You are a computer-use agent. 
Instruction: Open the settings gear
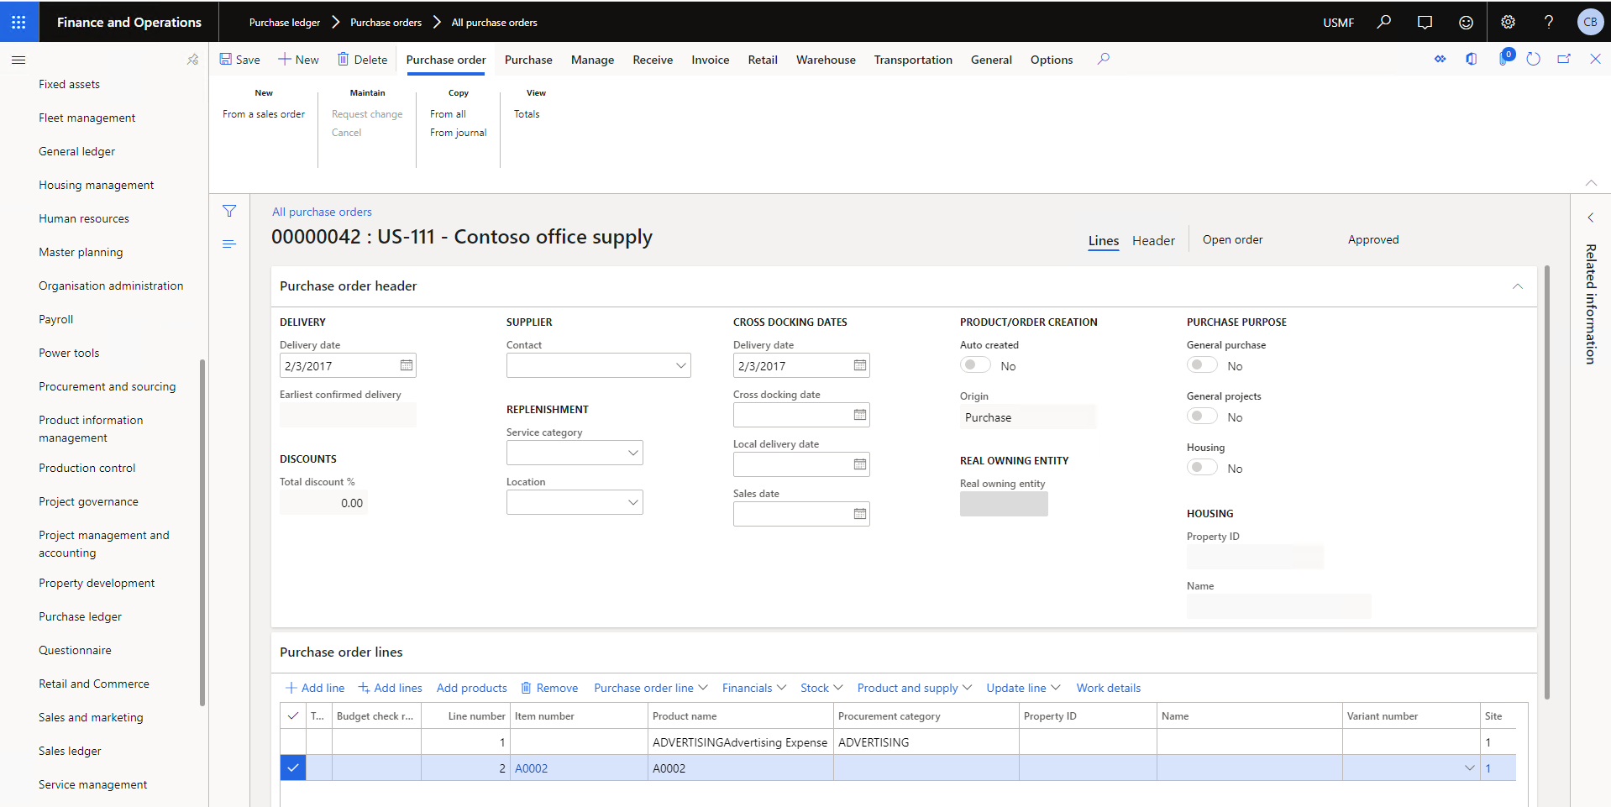pos(1508,22)
